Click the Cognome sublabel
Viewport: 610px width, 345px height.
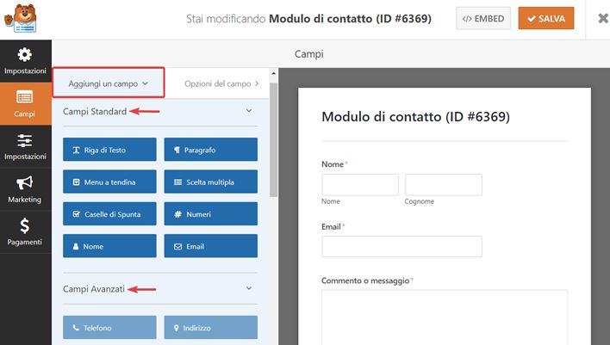pos(420,201)
